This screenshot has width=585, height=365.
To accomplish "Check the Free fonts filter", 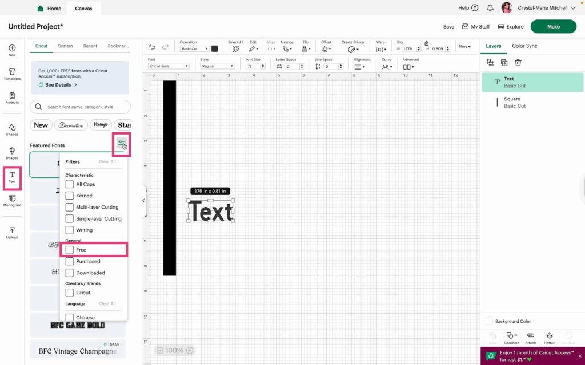I will click(69, 250).
